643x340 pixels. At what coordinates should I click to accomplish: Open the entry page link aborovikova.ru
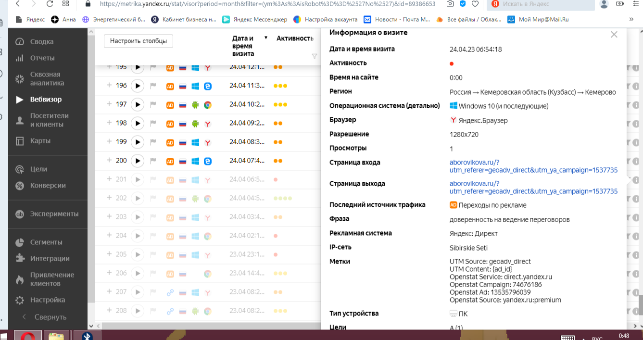tap(533, 166)
